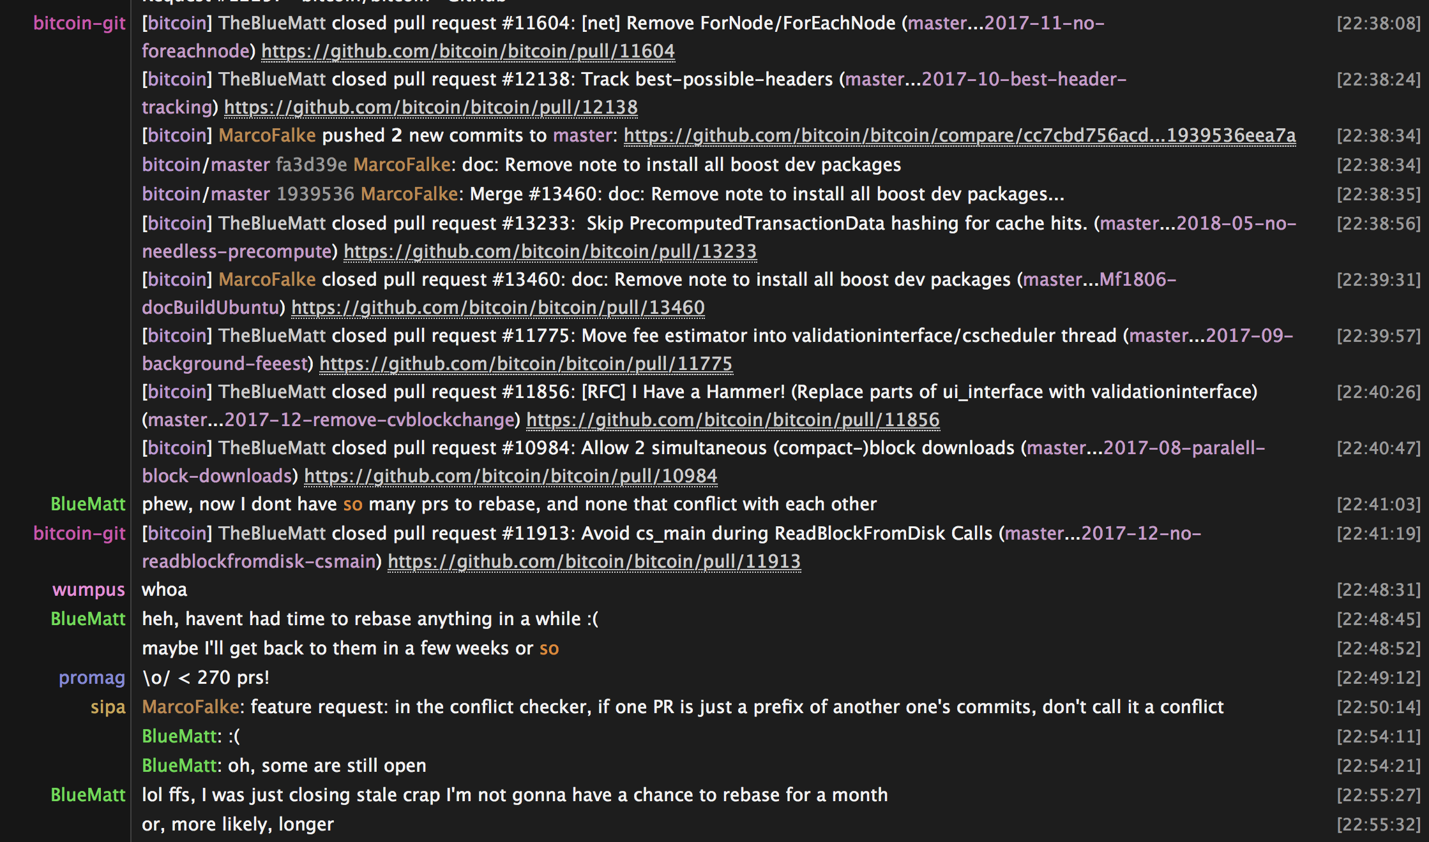Click the sipa nickname

(107, 707)
